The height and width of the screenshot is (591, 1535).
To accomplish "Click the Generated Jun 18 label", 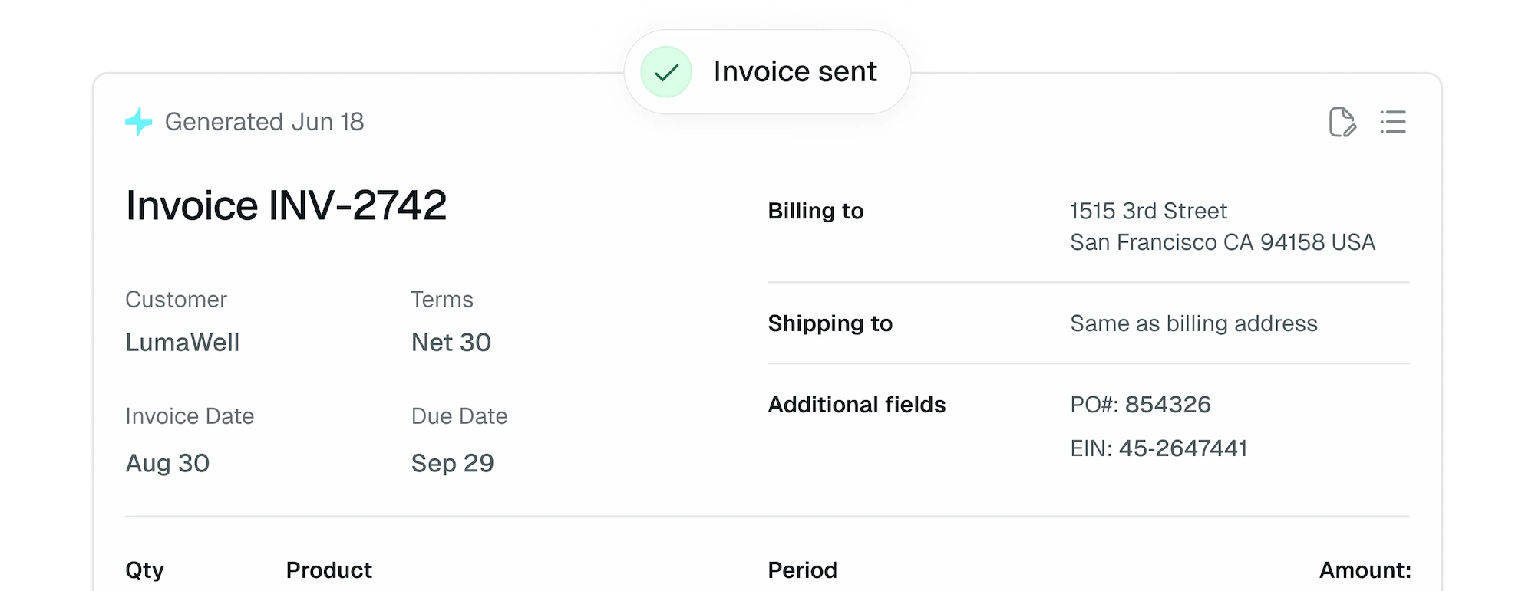I will (265, 121).
